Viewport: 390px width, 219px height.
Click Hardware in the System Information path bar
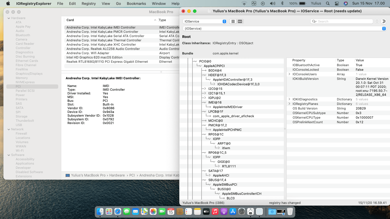pos(117,175)
